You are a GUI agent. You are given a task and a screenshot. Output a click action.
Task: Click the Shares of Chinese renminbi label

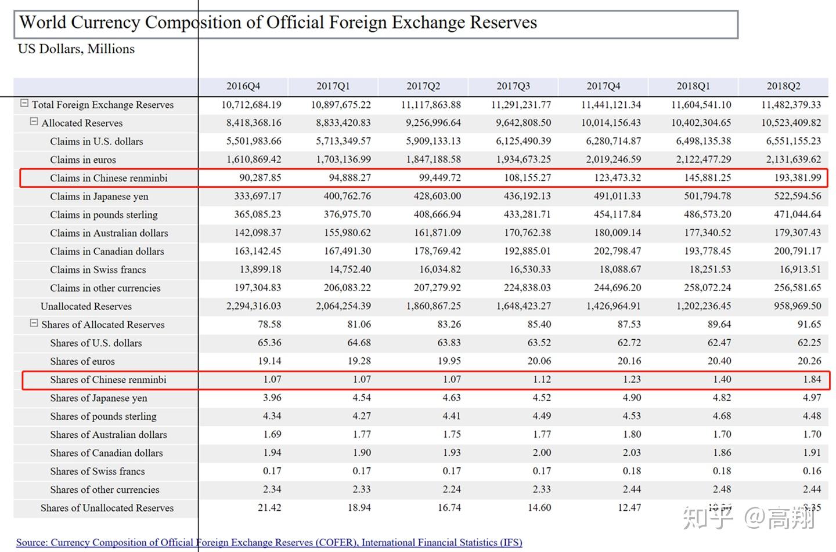pyautogui.click(x=108, y=380)
